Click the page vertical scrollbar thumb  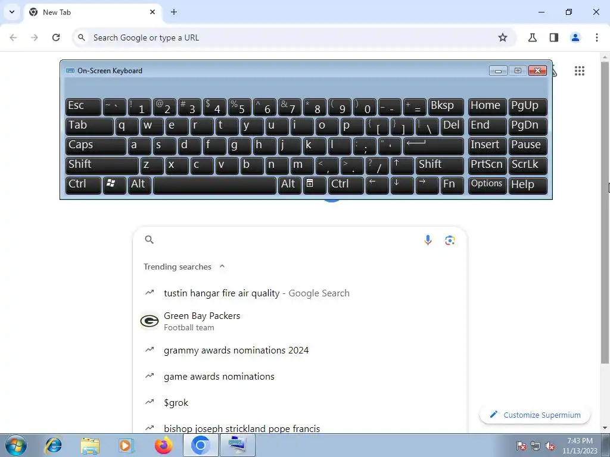[x=605, y=212]
